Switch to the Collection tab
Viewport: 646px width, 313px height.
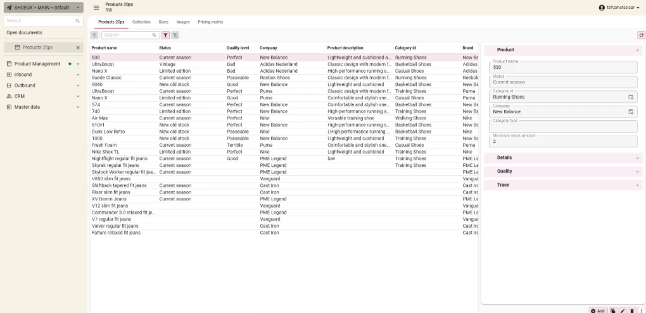[141, 22]
